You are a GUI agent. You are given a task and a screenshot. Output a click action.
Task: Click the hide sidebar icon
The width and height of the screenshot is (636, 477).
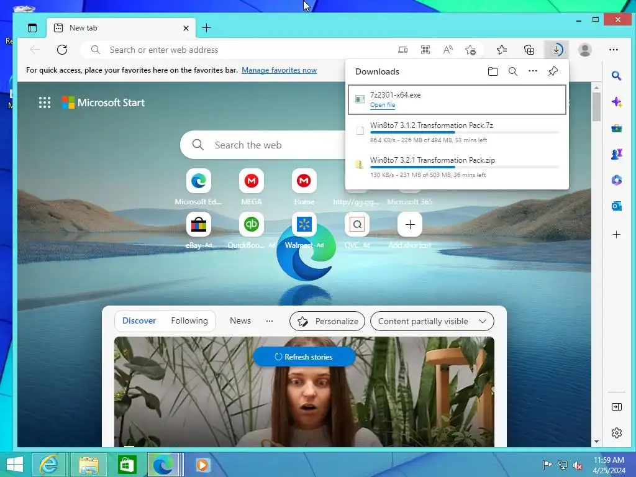pos(617,407)
